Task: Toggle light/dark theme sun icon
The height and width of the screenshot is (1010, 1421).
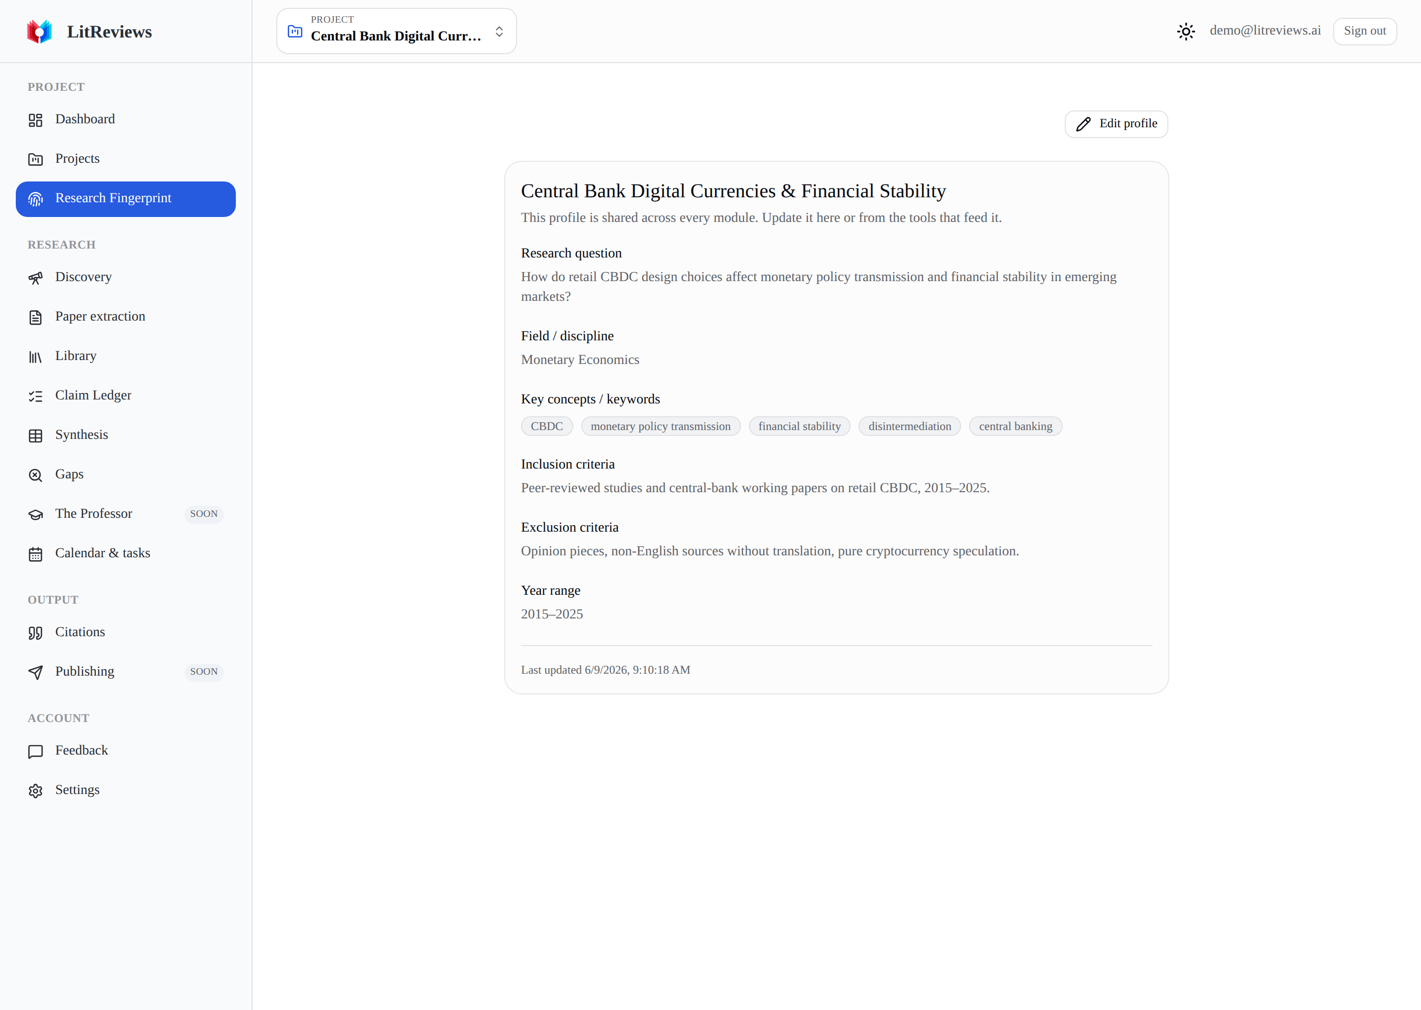Action: coord(1186,31)
